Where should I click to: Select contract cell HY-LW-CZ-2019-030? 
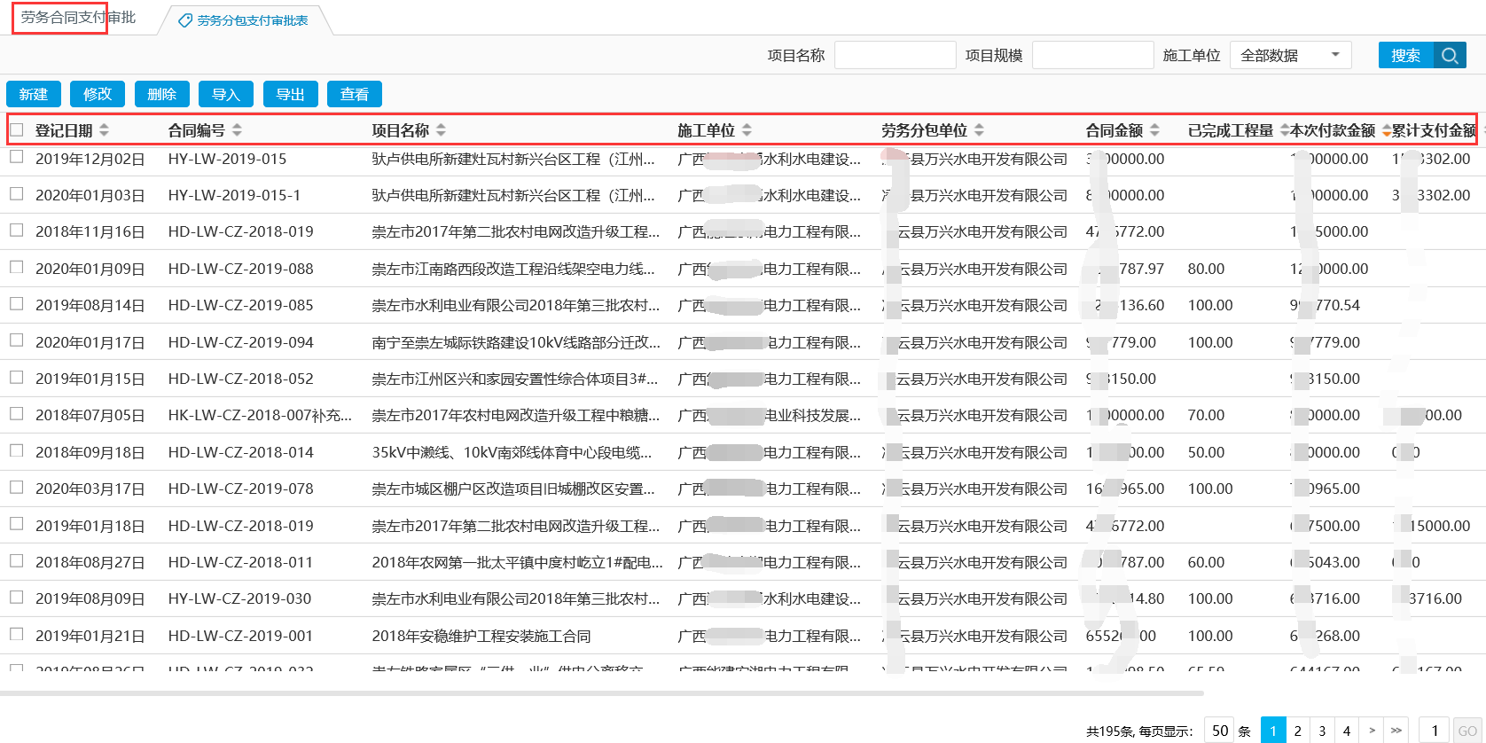click(239, 598)
